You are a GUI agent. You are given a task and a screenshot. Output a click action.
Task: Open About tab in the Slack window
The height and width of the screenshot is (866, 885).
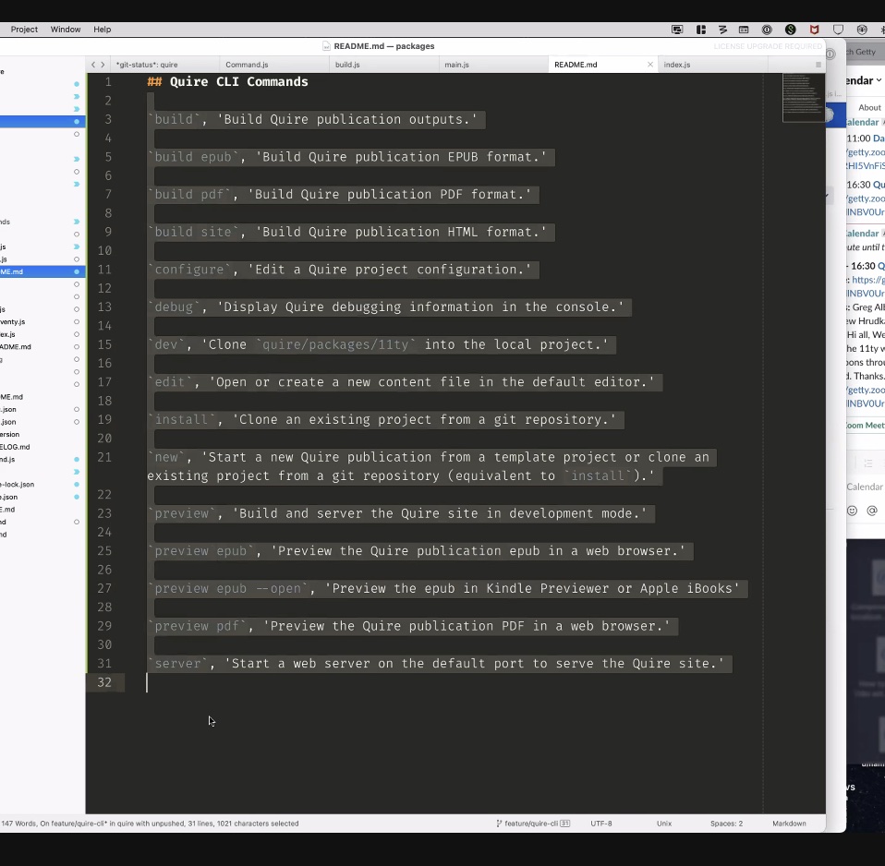pos(869,107)
